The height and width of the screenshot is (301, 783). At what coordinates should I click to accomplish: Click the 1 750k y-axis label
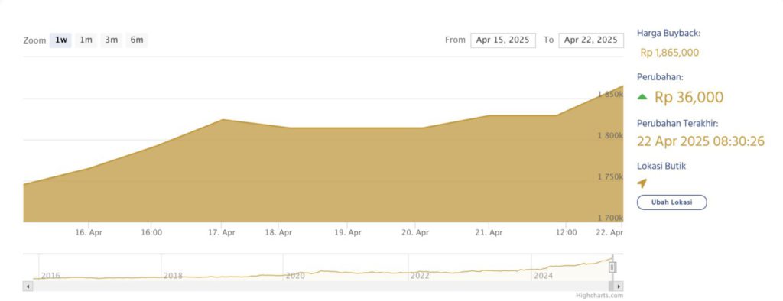610,176
